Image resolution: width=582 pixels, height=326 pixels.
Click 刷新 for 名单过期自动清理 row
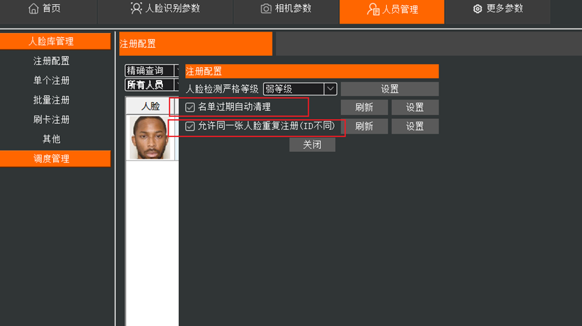[x=364, y=108]
